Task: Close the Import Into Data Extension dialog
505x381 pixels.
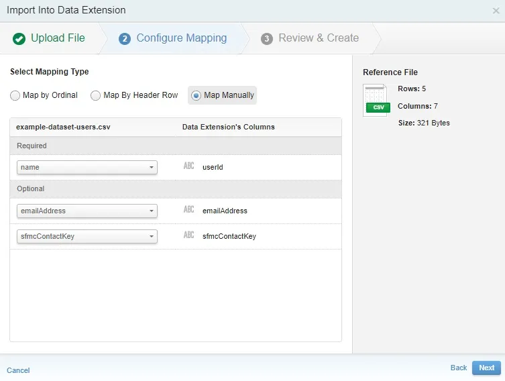Action: 496,11
